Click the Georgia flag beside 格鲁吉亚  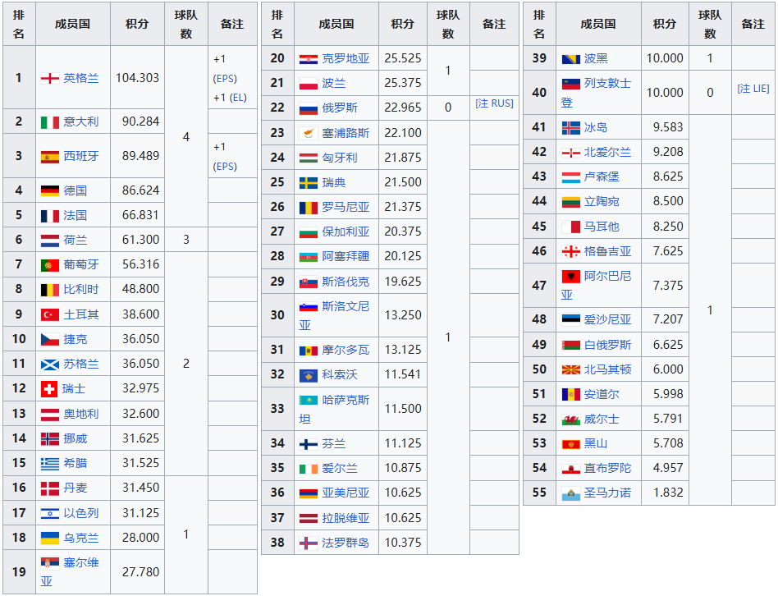coord(570,251)
